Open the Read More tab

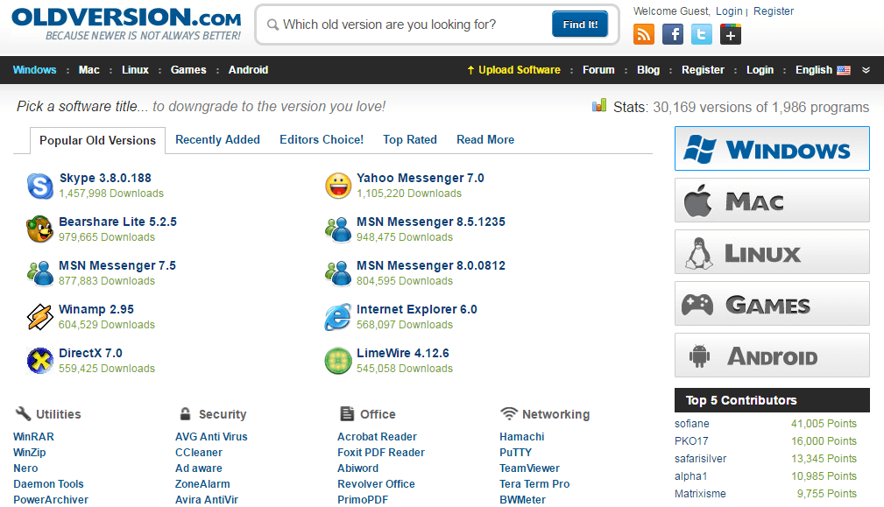click(x=485, y=140)
